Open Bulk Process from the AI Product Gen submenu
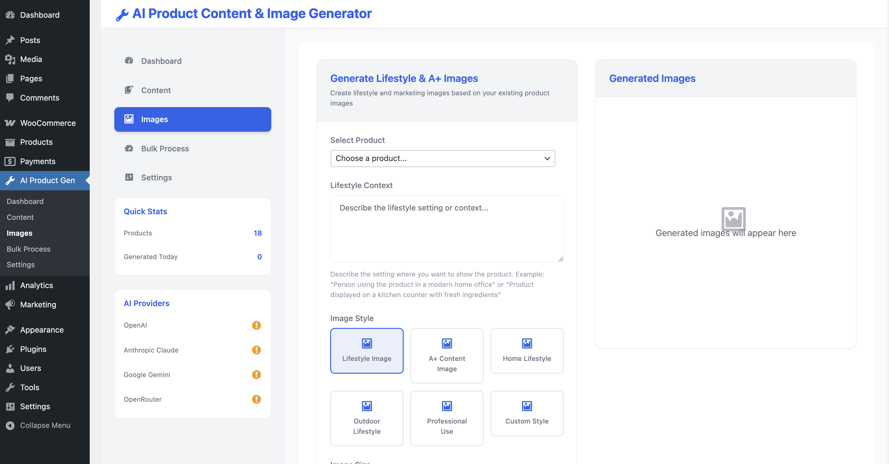 tap(29, 249)
